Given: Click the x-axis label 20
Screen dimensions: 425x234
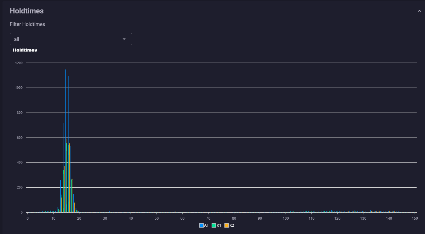Looking at the screenshot, I should click(79, 218).
